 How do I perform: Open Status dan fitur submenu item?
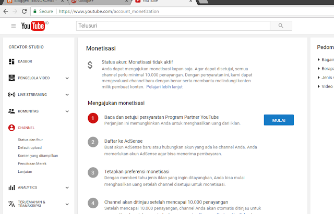[30, 140]
